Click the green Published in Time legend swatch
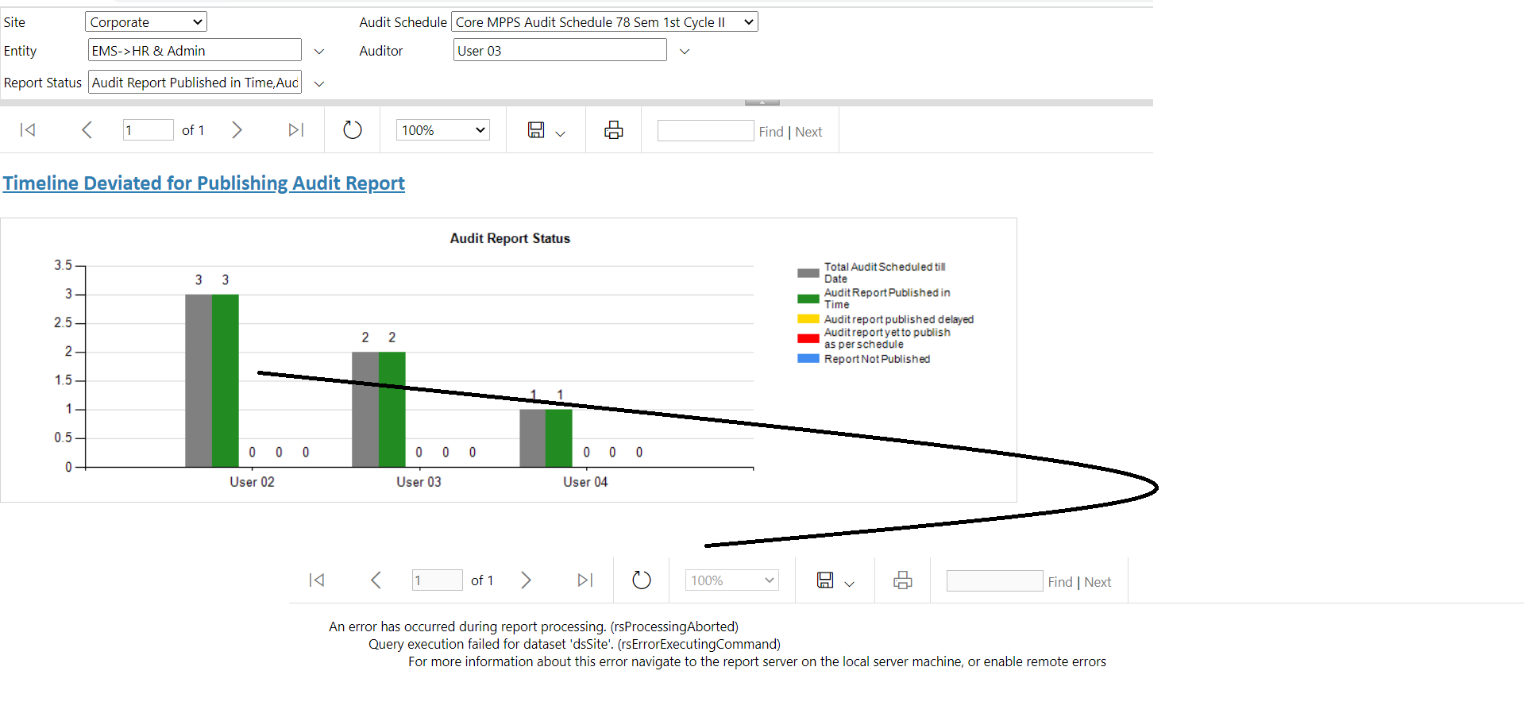The width and height of the screenshot is (1524, 717). [808, 299]
